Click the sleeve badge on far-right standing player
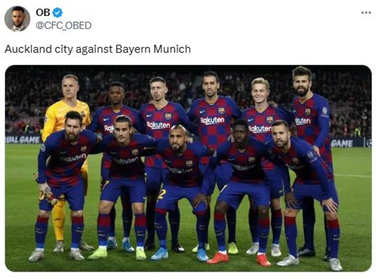Screen dimensions: 376x279 tap(325, 111)
